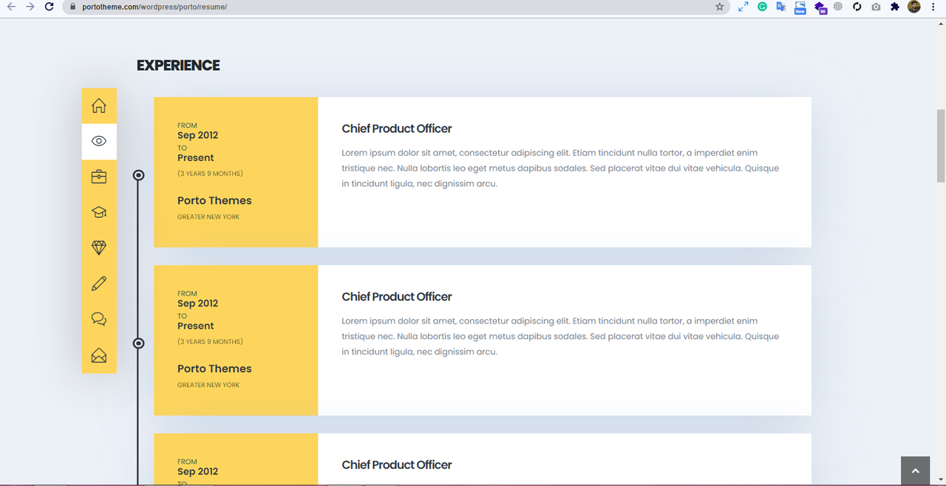
Task: Open Education via the graduation cap icon
Action: (x=99, y=212)
